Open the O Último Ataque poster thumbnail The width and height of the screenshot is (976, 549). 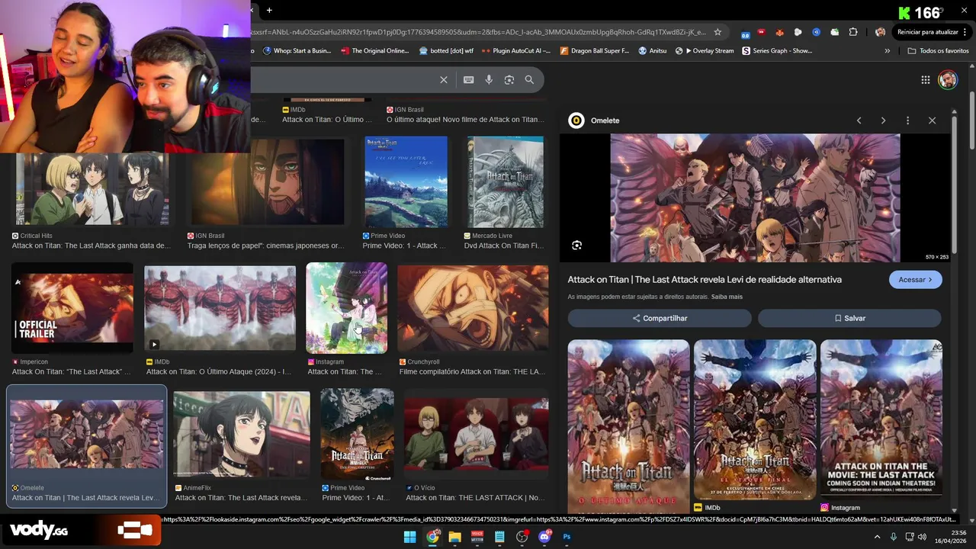tap(628, 425)
